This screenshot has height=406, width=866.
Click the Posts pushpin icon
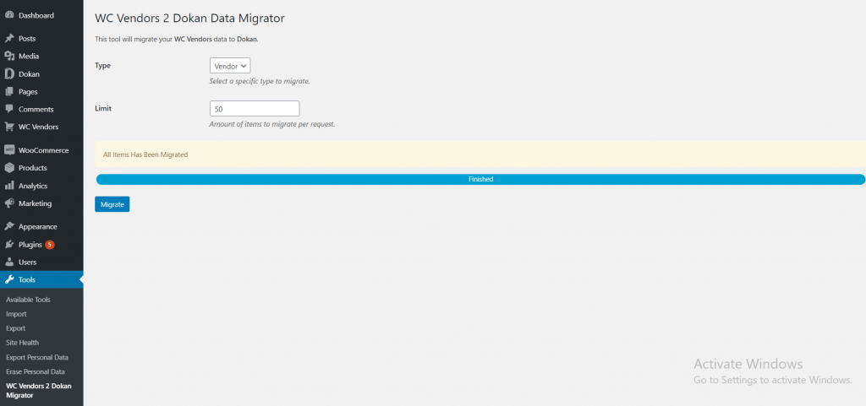tap(8, 39)
